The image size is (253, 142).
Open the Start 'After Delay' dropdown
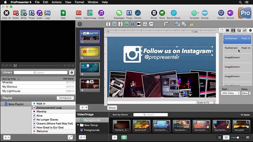(x=231, y=93)
